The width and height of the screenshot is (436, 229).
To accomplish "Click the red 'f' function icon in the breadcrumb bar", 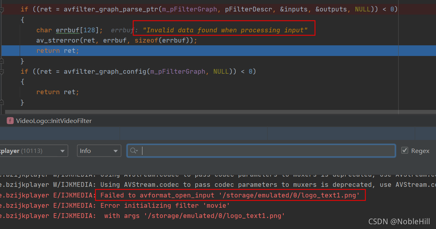I will coord(10,121).
